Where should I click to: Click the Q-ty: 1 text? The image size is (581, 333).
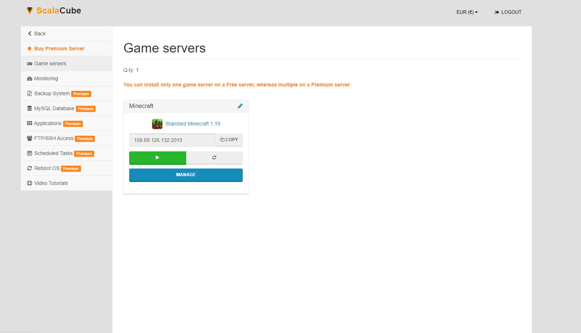(131, 70)
